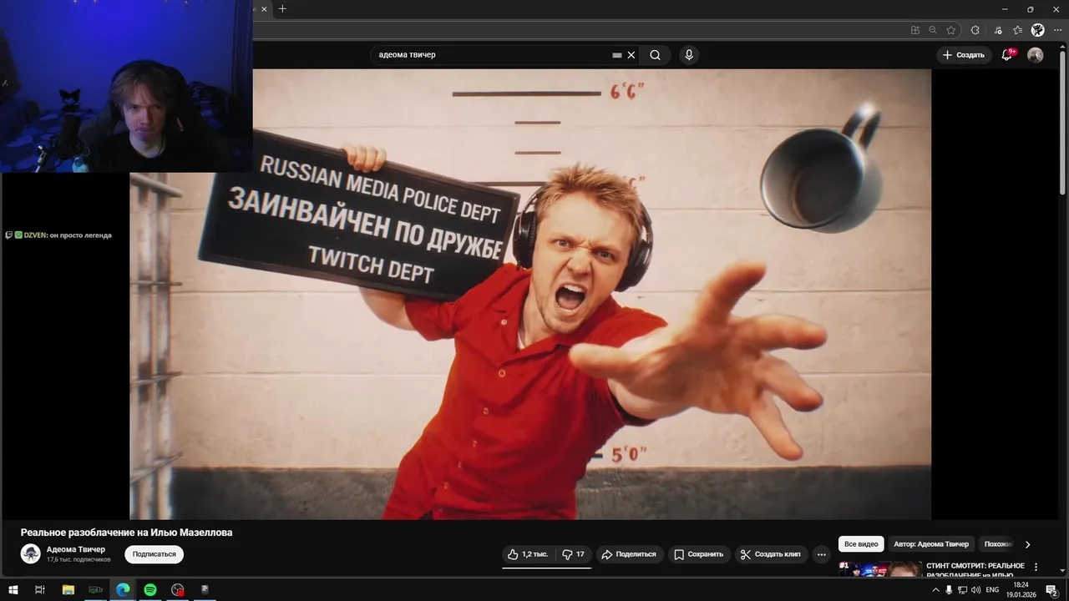Clear the search field with the X icon
Image resolution: width=1069 pixels, height=601 pixels.
(x=631, y=55)
